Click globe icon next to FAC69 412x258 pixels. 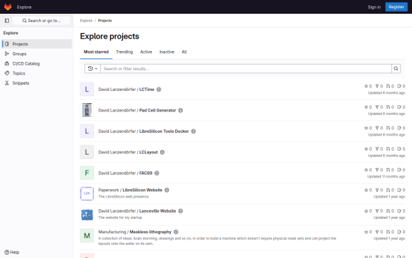(157, 173)
